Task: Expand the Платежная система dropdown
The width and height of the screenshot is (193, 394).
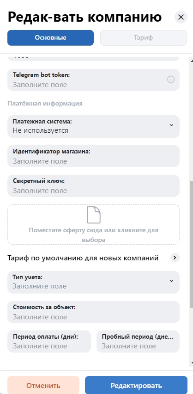Action: (93, 126)
